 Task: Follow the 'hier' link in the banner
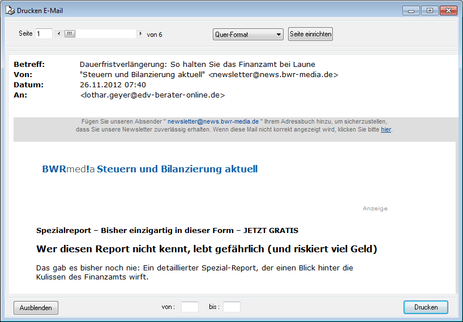click(x=386, y=129)
